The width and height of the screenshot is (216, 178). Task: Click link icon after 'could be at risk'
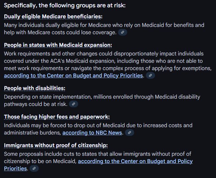74,104
